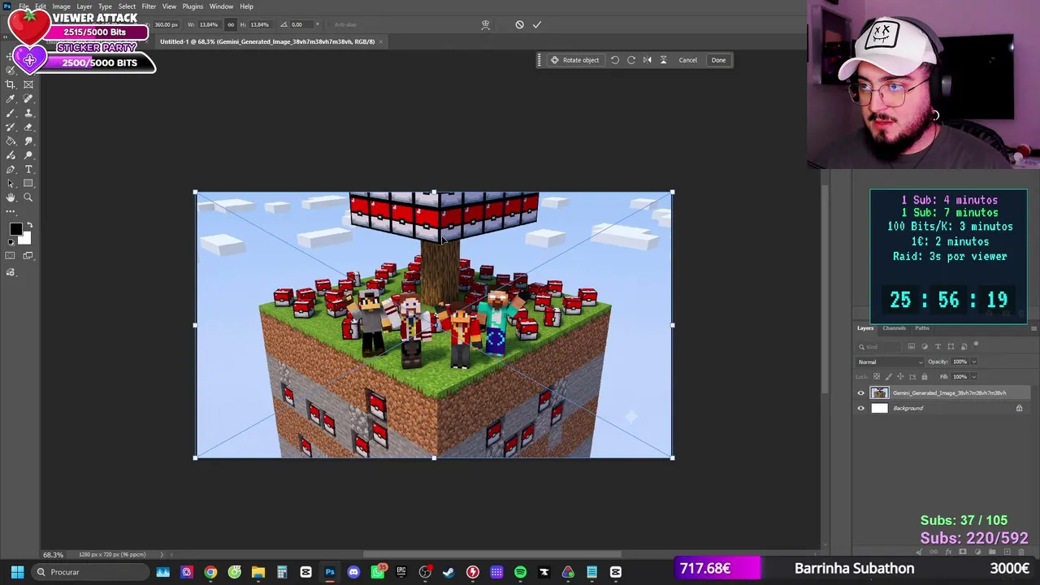
Task: Flip horizontal in the transform bar
Action: tap(648, 60)
